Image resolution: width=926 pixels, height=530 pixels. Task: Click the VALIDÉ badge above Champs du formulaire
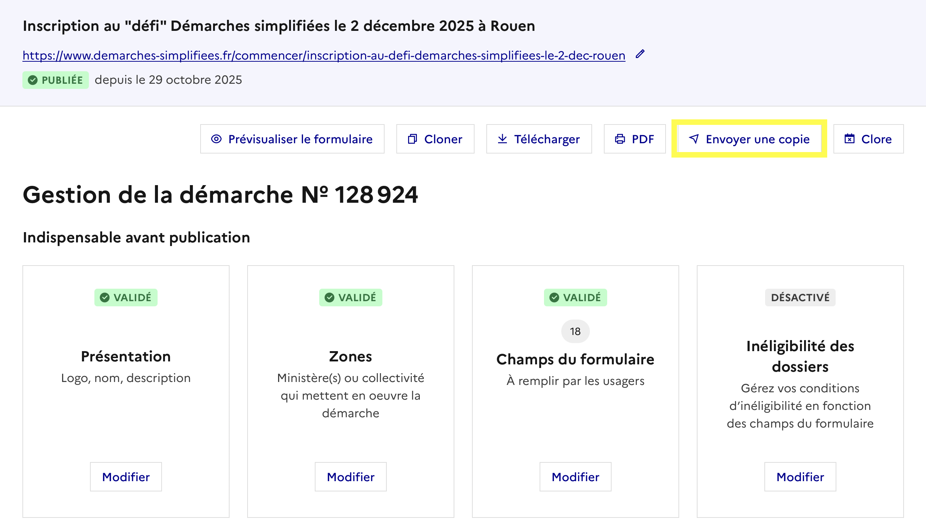point(575,298)
